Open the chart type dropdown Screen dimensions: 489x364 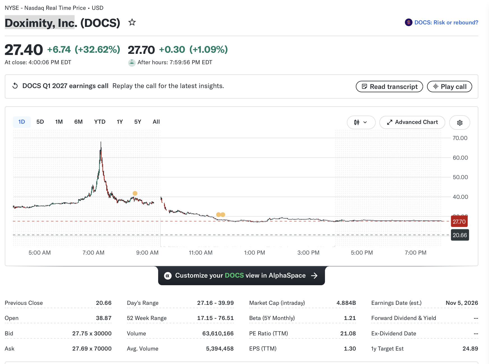(361, 122)
